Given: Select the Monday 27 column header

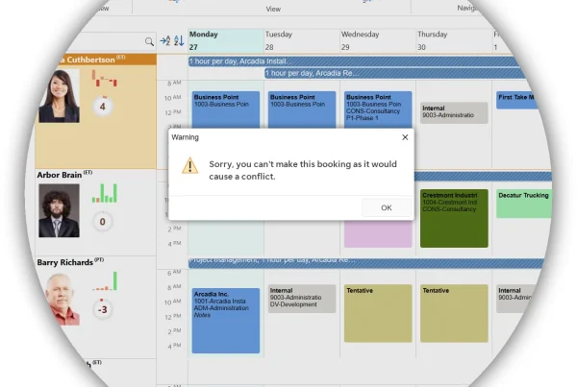Looking at the screenshot, I should coord(226,40).
